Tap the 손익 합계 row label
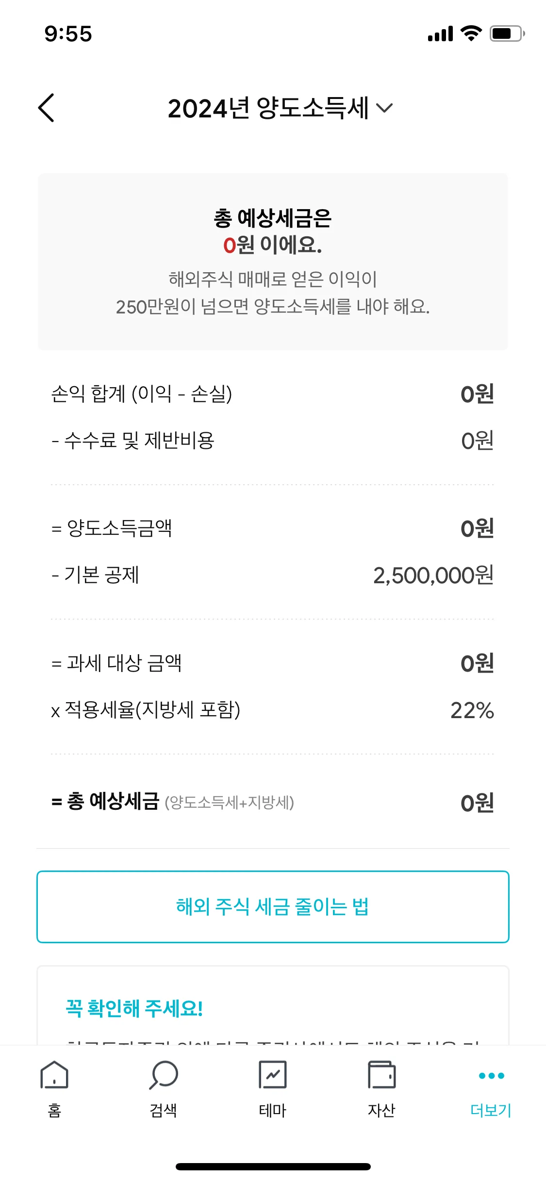The image size is (546, 1182). (142, 394)
